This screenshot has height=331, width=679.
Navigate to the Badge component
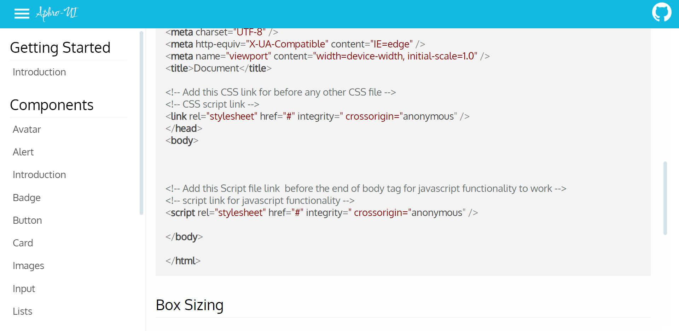click(x=27, y=197)
